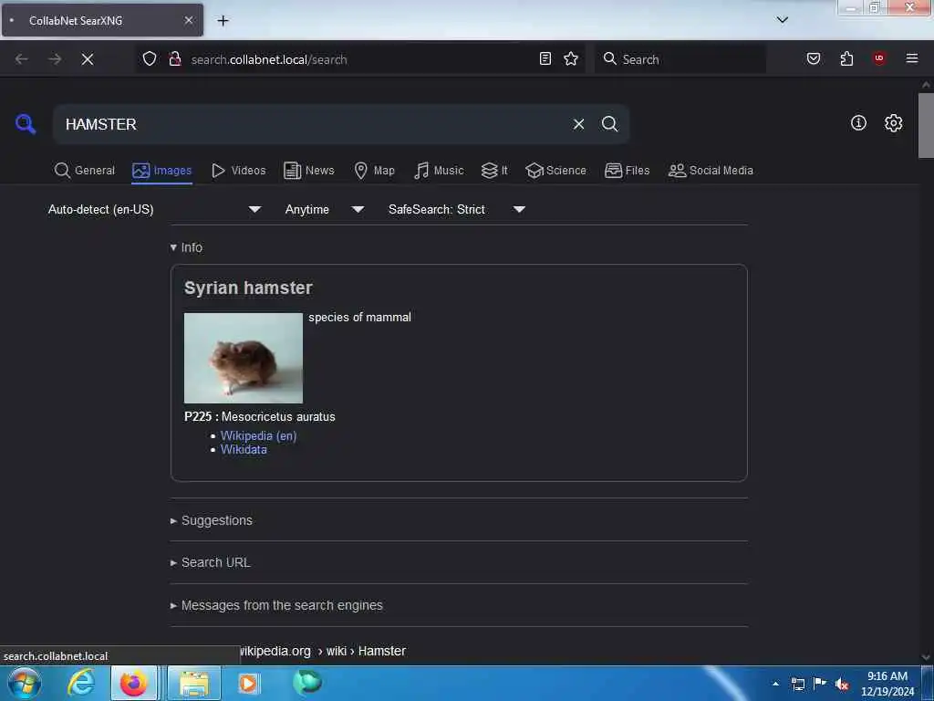Show hidden system tray icons

tap(775, 684)
